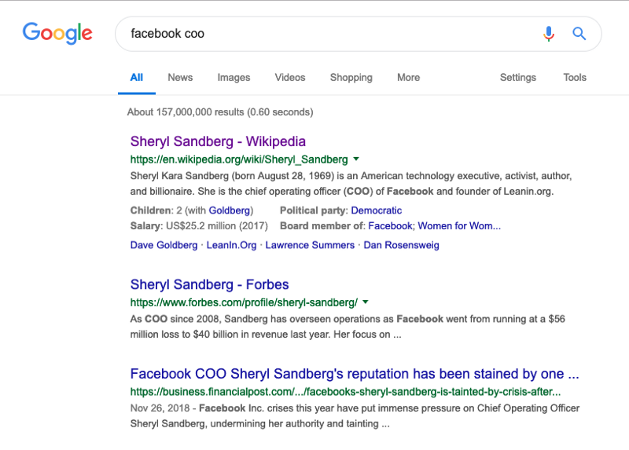
Task: Click the Google logo
Action: pos(57,34)
